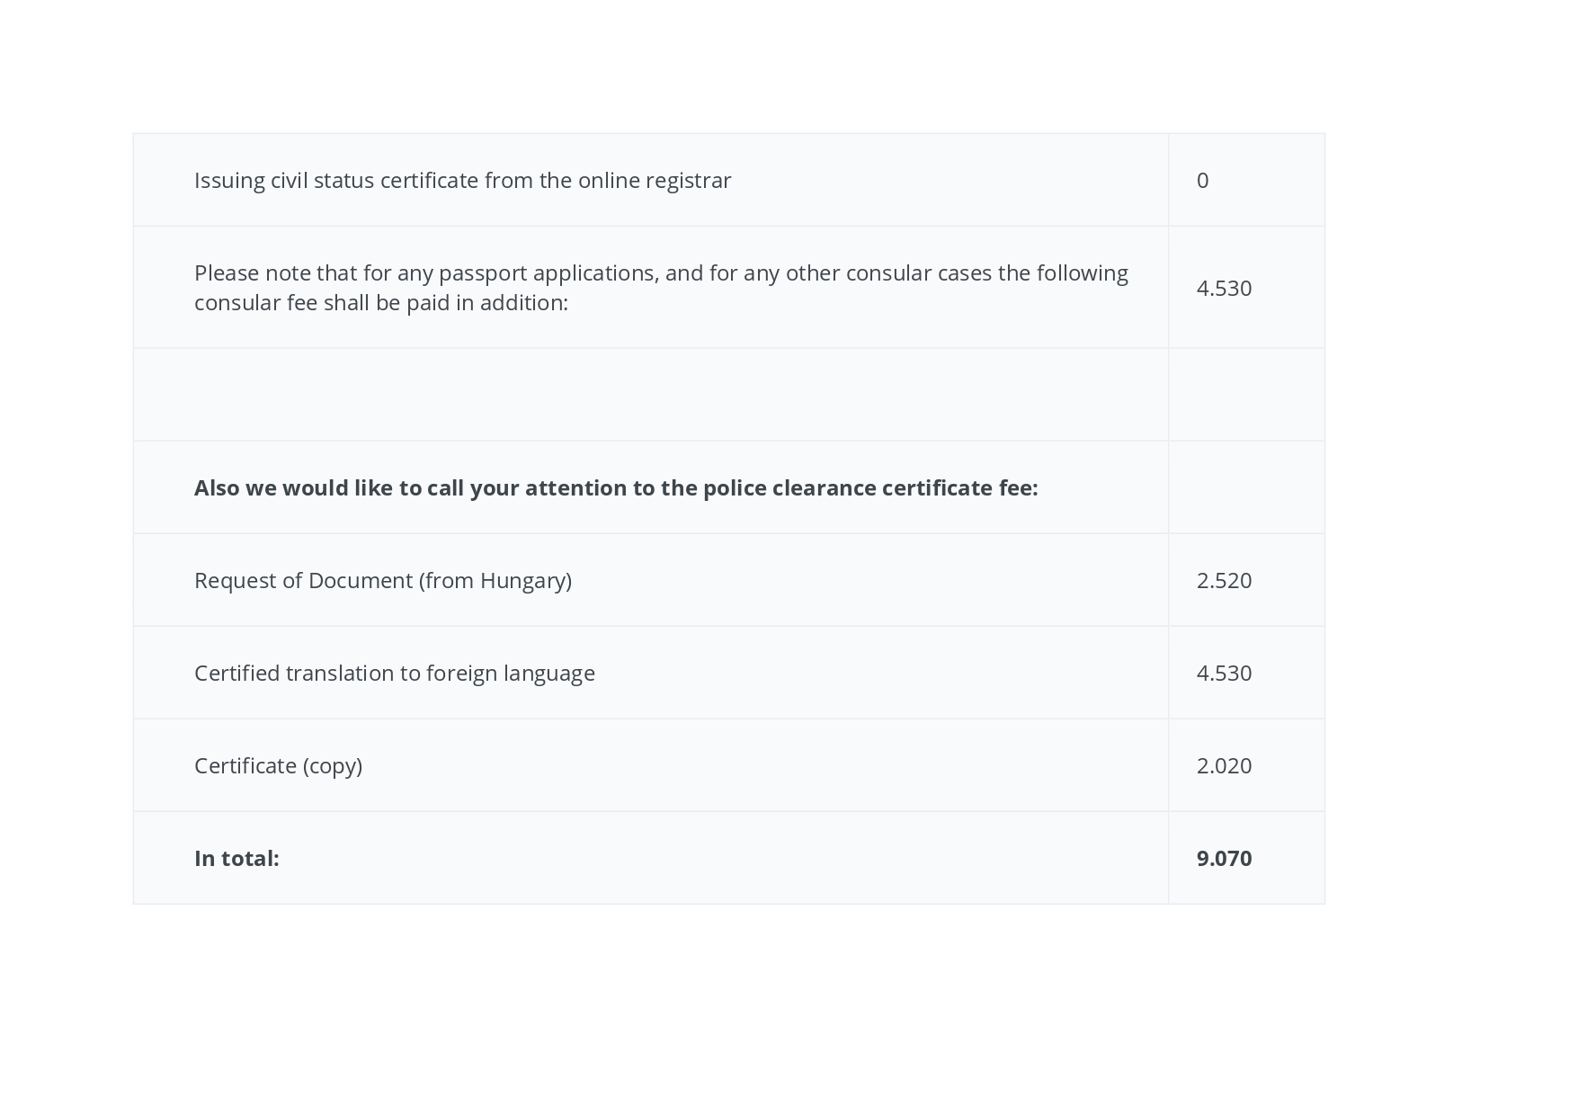Click 'Certified translation to foreign language' text
1578x1116 pixels.
point(394,673)
